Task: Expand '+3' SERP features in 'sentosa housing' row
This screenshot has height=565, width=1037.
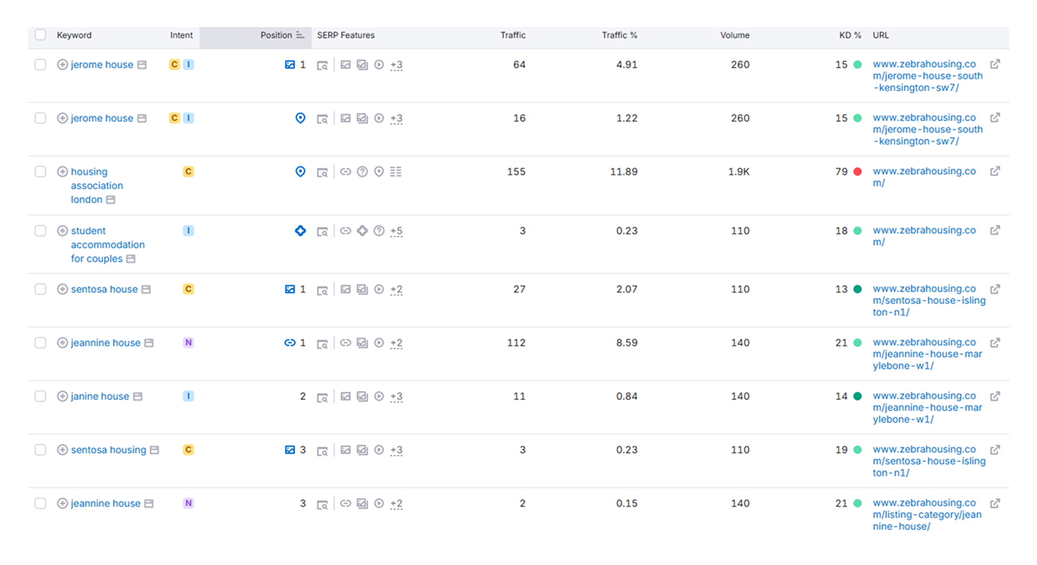Action: click(396, 450)
